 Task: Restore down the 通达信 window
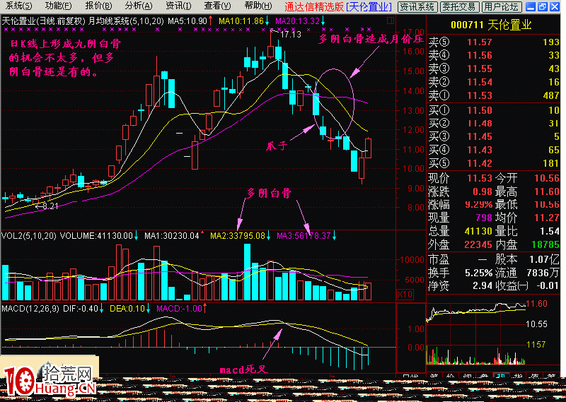tap(543, 6)
